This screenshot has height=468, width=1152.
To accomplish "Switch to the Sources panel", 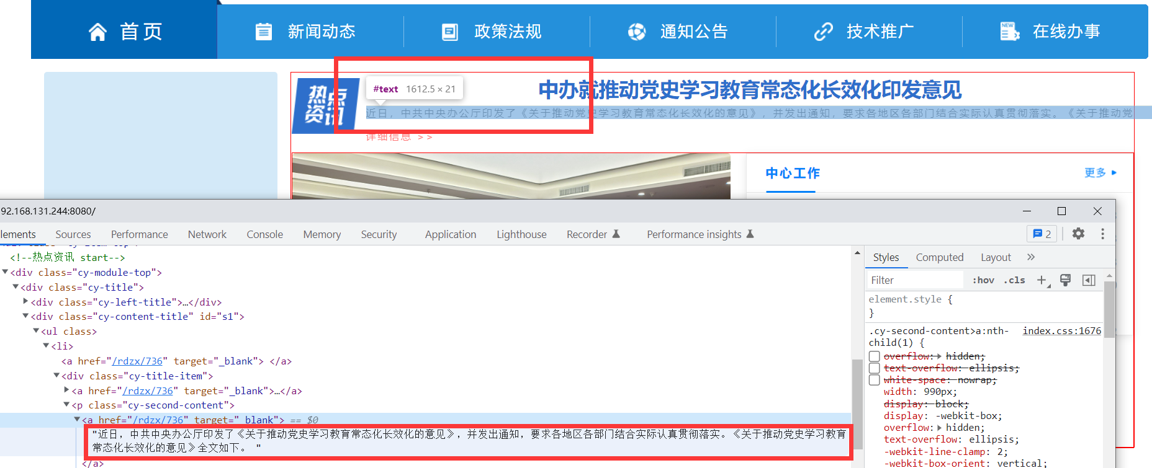I will coord(73,234).
